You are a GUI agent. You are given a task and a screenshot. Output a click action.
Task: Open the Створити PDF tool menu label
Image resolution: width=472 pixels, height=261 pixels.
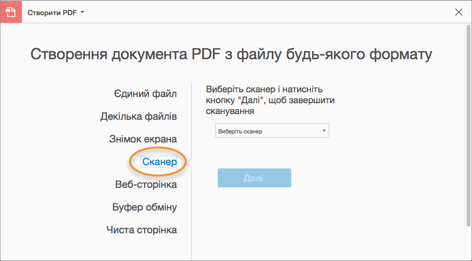pos(52,13)
